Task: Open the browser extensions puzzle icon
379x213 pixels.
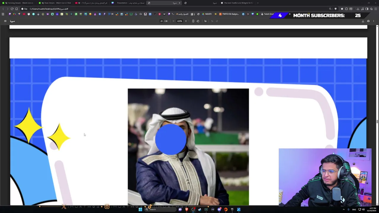Action: click(x=346, y=9)
